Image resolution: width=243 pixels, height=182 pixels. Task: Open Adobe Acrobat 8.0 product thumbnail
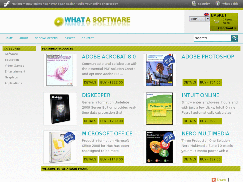click(x=60, y=70)
